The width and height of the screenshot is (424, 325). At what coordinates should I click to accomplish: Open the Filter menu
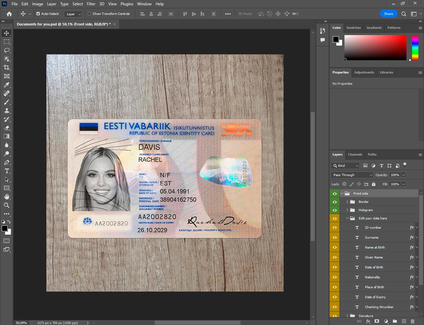click(91, 4)
